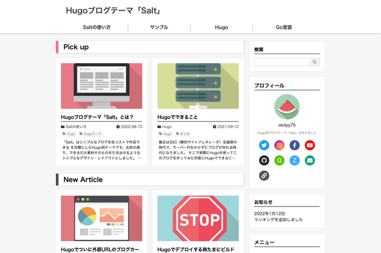Click the watermelon profile avatar

(287, 107)
